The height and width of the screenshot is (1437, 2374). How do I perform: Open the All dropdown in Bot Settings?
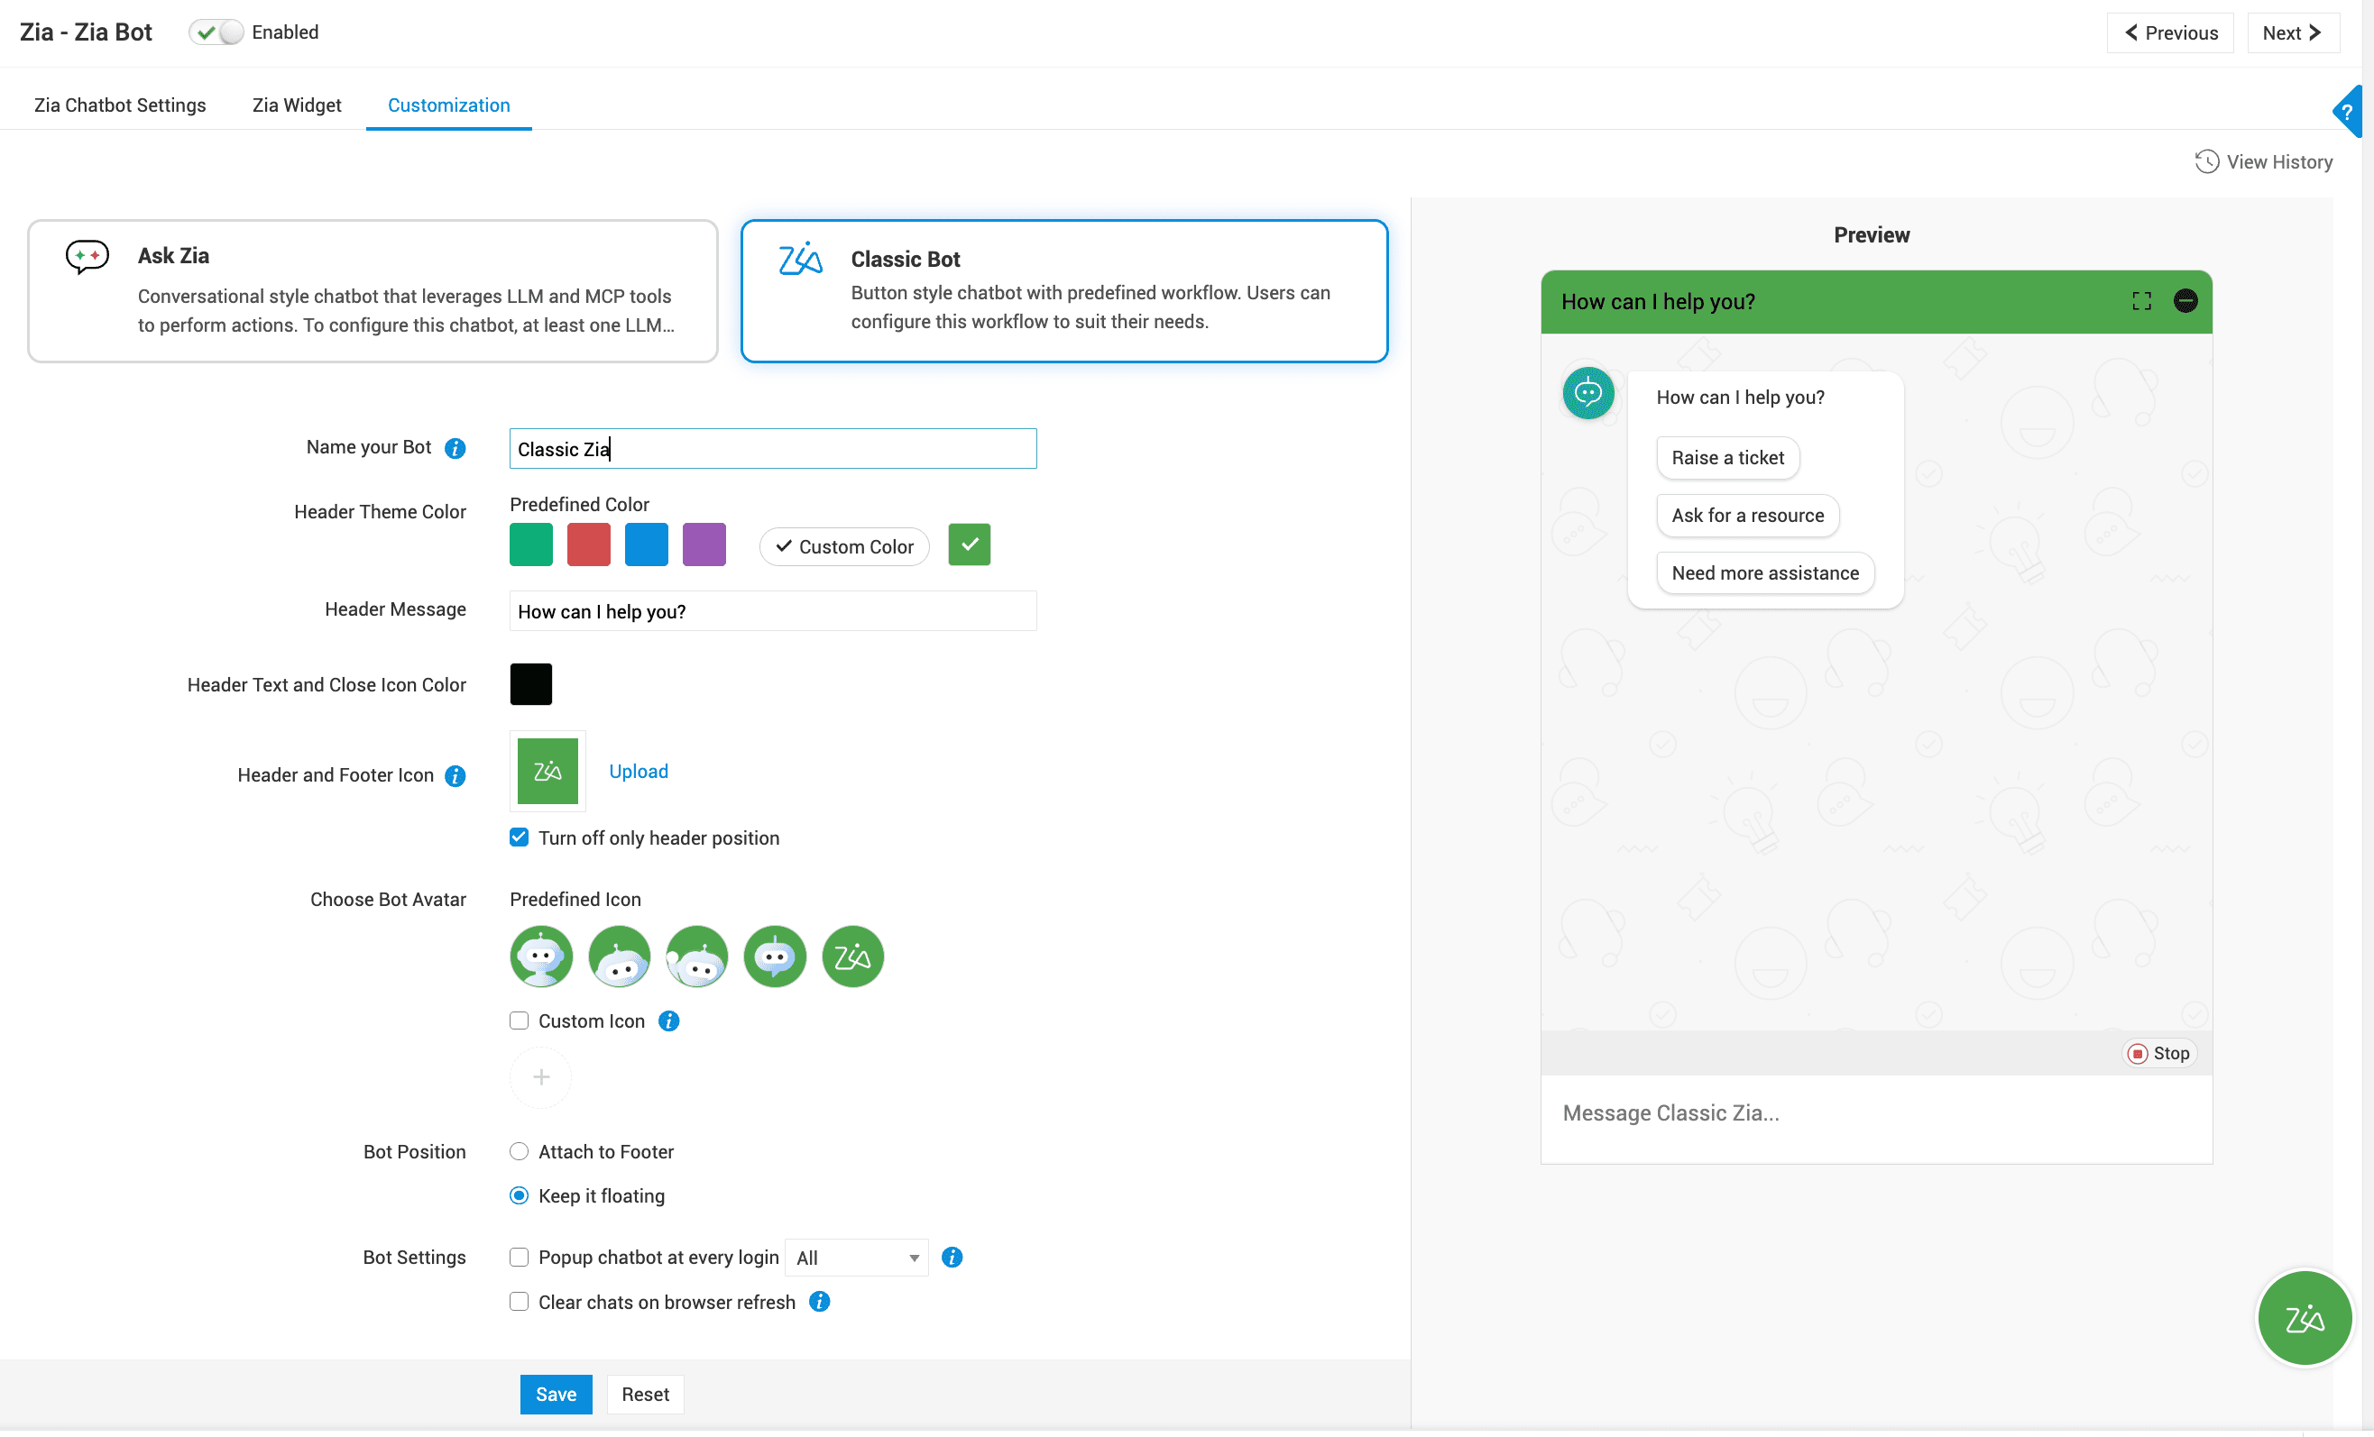857,1258
